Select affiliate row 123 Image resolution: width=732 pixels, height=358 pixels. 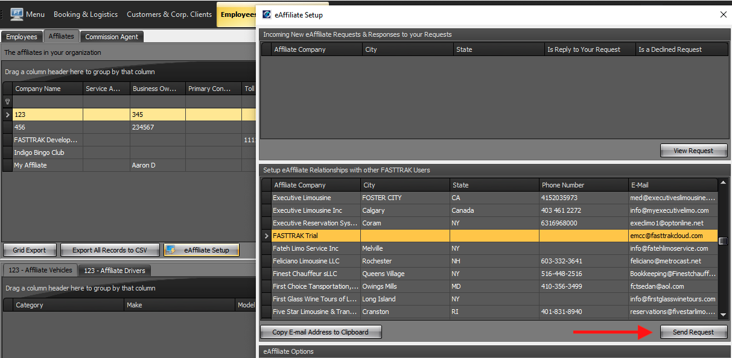(x=129, y=115)
